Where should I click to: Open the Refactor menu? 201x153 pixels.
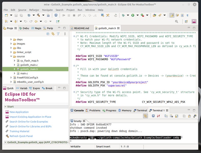coord(34,10)
